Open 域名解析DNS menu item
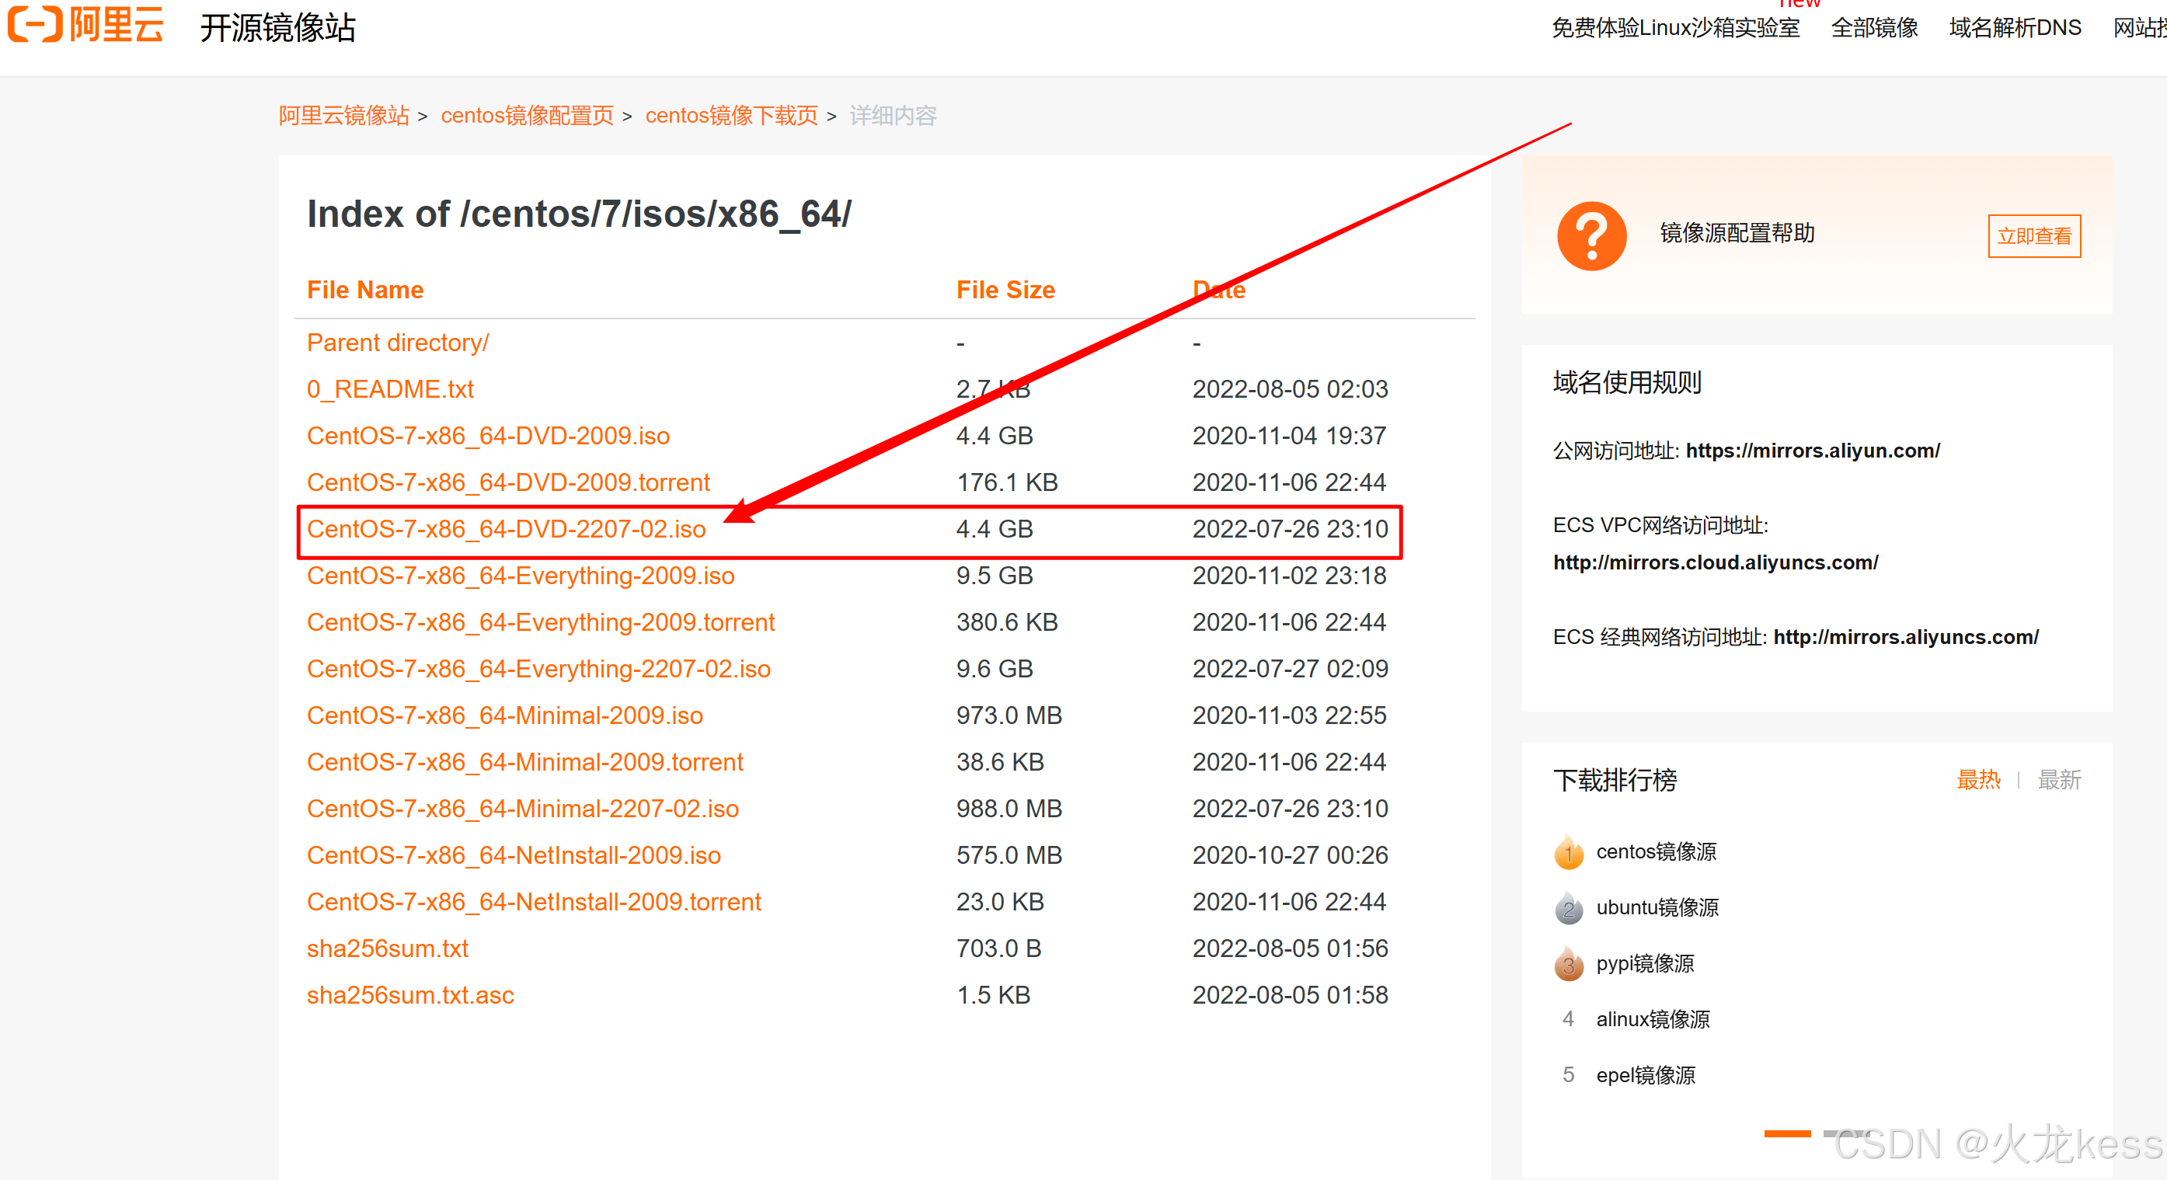This screenshot has width=2167, height=1180. [x=2015, y=28]
